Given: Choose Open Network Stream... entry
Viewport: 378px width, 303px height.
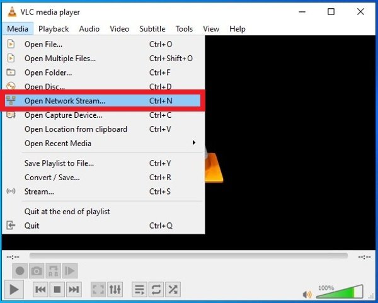Looking at the screenshot, I should point(103,101).
